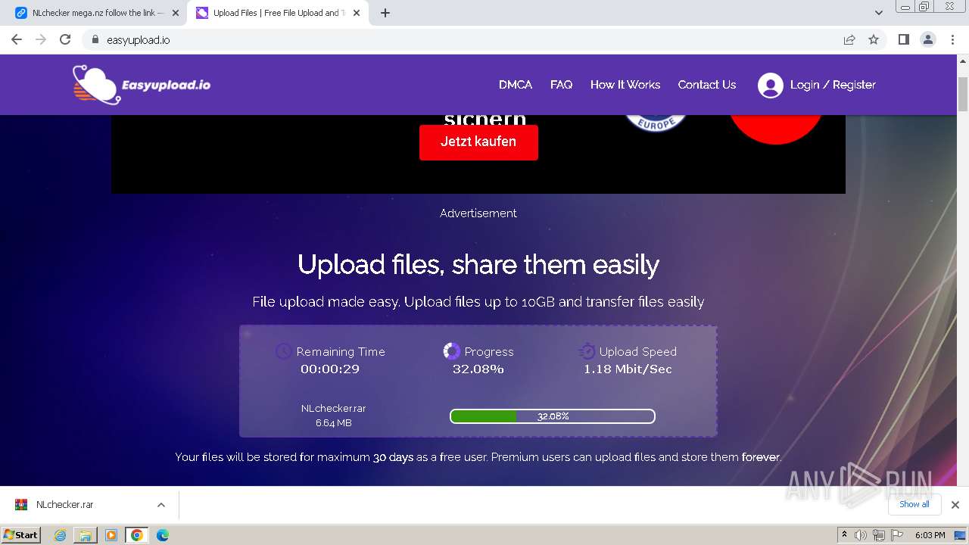Click the Login / Register link
Screen dimensions: 969x545
coord(833,85)
